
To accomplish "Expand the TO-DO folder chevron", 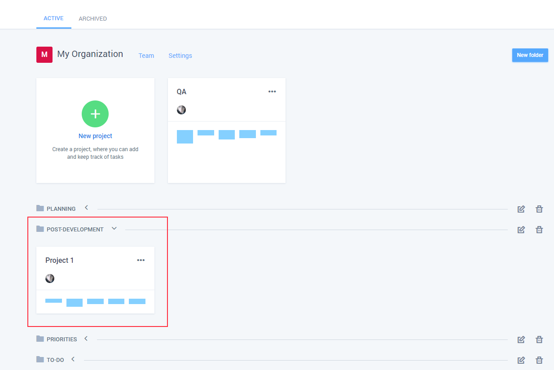I will click(x=73, y=359).
